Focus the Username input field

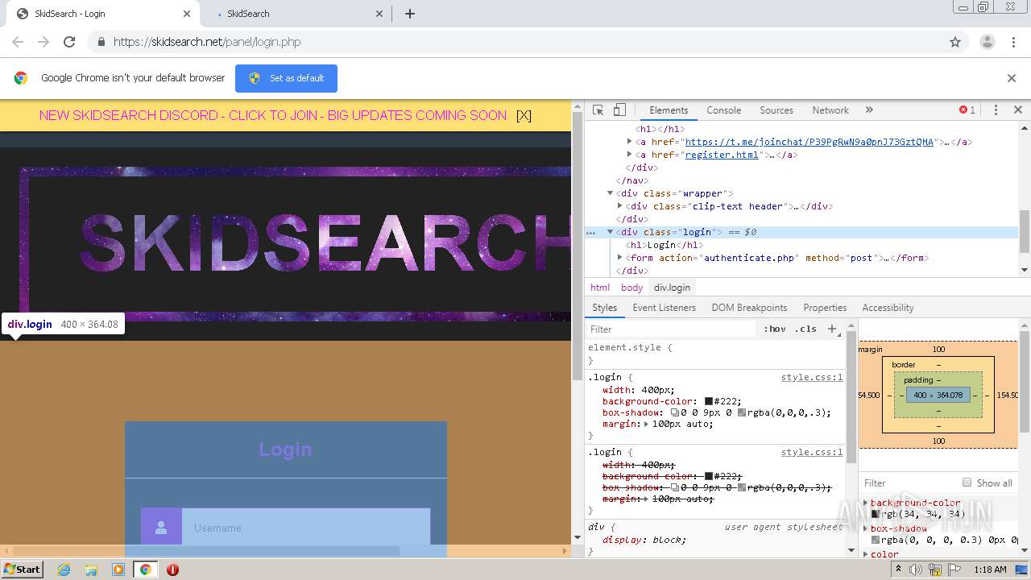coord(306,528)
